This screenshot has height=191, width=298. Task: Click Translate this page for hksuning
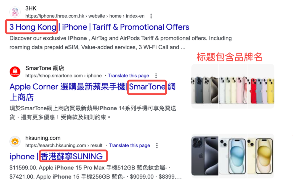point(129,145)
